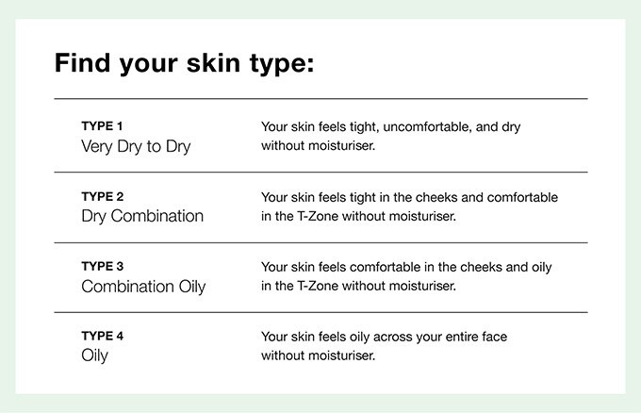Click the 'Very Dry to Dry' skin type
This screenshot has width=641, height=413.
tap(136, 147)
